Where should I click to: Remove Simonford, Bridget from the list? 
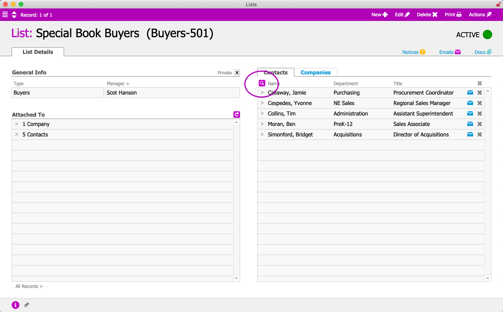pyautogui.click(x=480, y=134)
